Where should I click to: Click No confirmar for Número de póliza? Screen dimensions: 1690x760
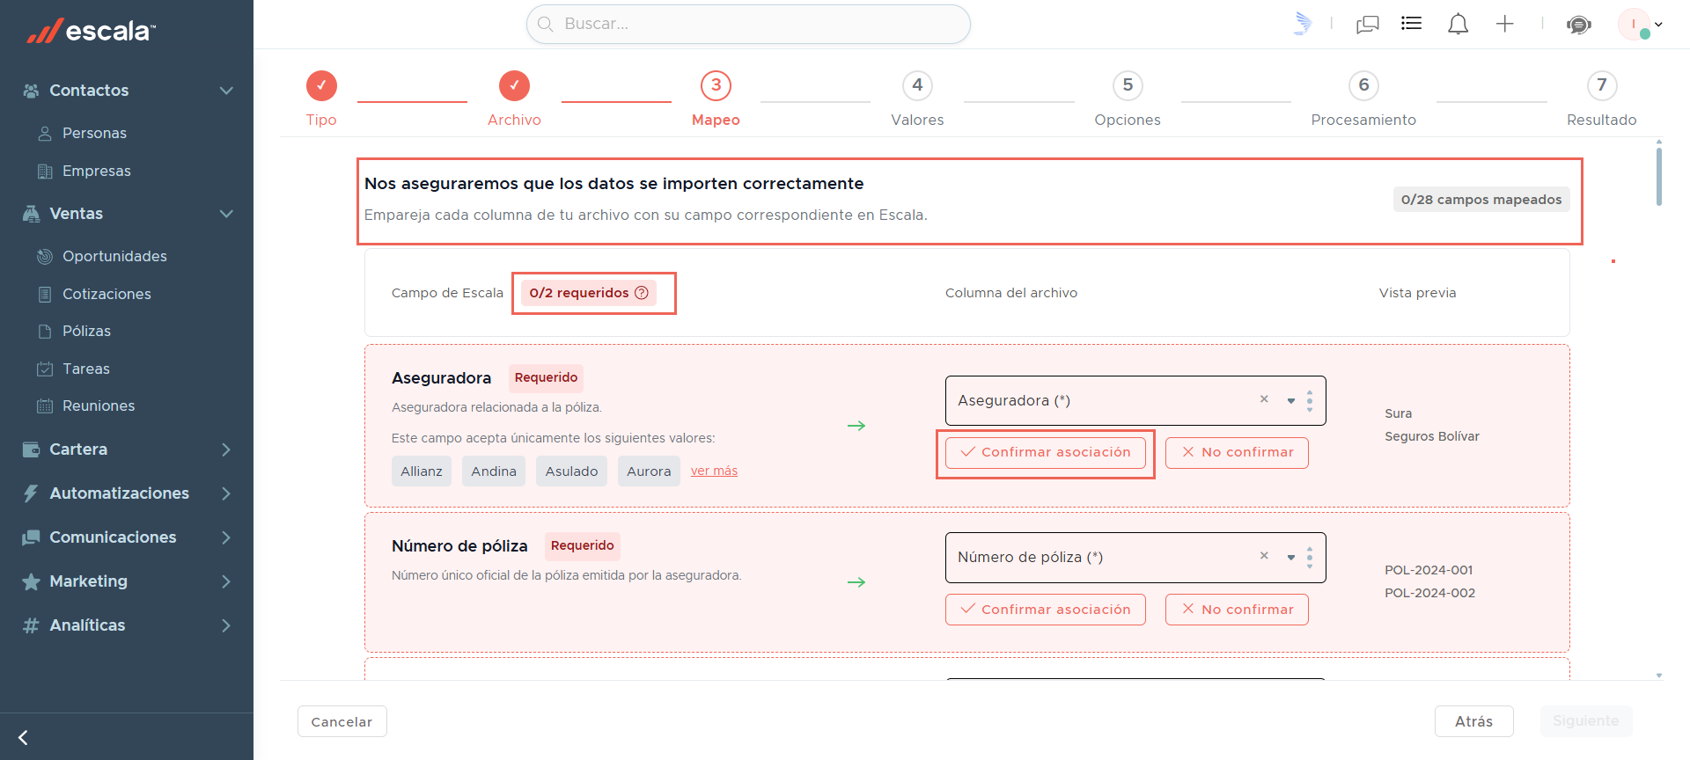pyautogui.click(x=1237, y=610)
